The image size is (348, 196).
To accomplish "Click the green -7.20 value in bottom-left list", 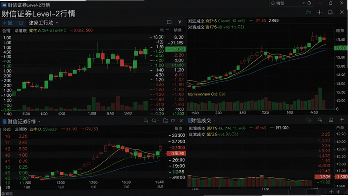I will [22, 178].
